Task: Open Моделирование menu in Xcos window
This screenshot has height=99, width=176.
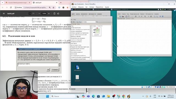Action: [134, 14]
